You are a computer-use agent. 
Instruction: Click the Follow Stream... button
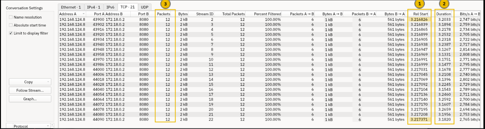30,90
